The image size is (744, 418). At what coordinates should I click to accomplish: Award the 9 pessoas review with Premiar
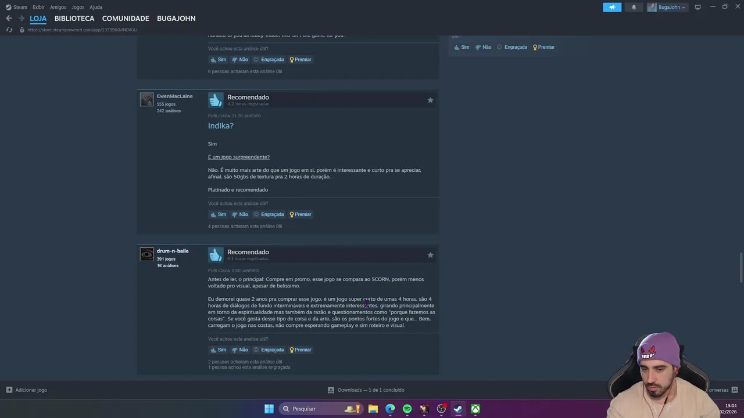pos(301,59)
